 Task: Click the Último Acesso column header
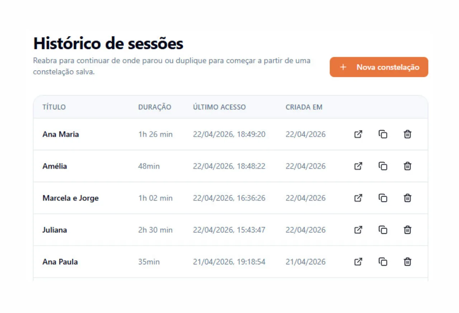[219, 107]
